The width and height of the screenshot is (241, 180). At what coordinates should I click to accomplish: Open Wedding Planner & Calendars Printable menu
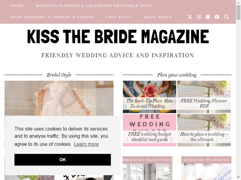pos(94,6)
